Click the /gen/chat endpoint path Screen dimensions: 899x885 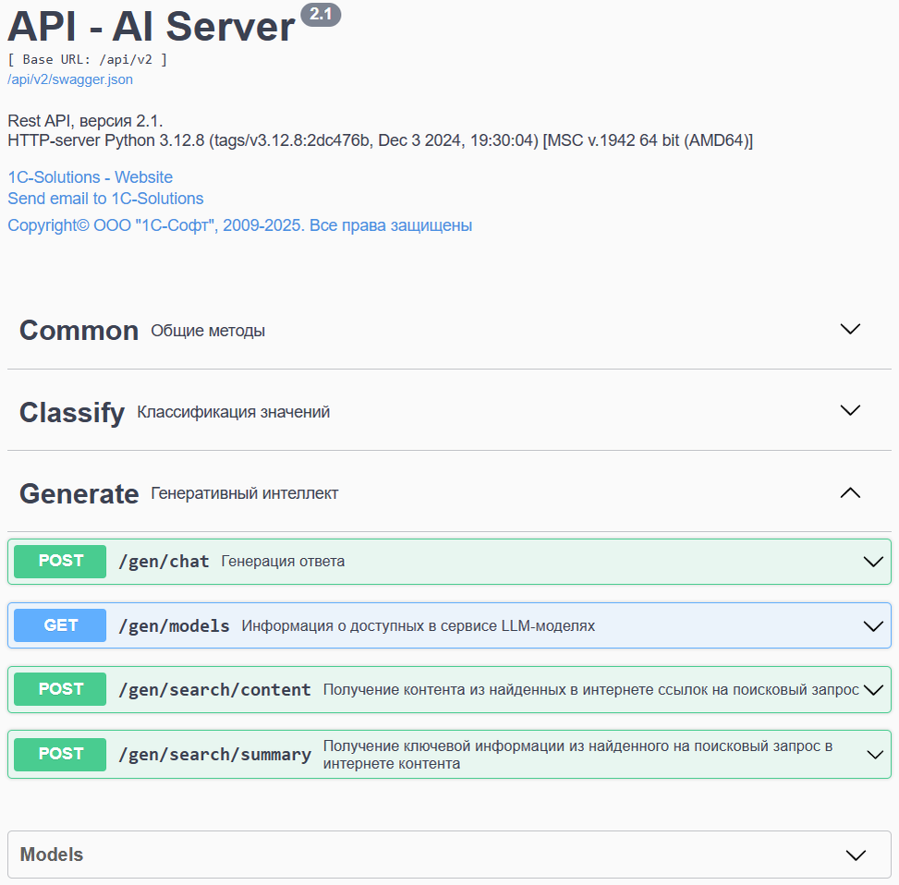pos(164,562)
